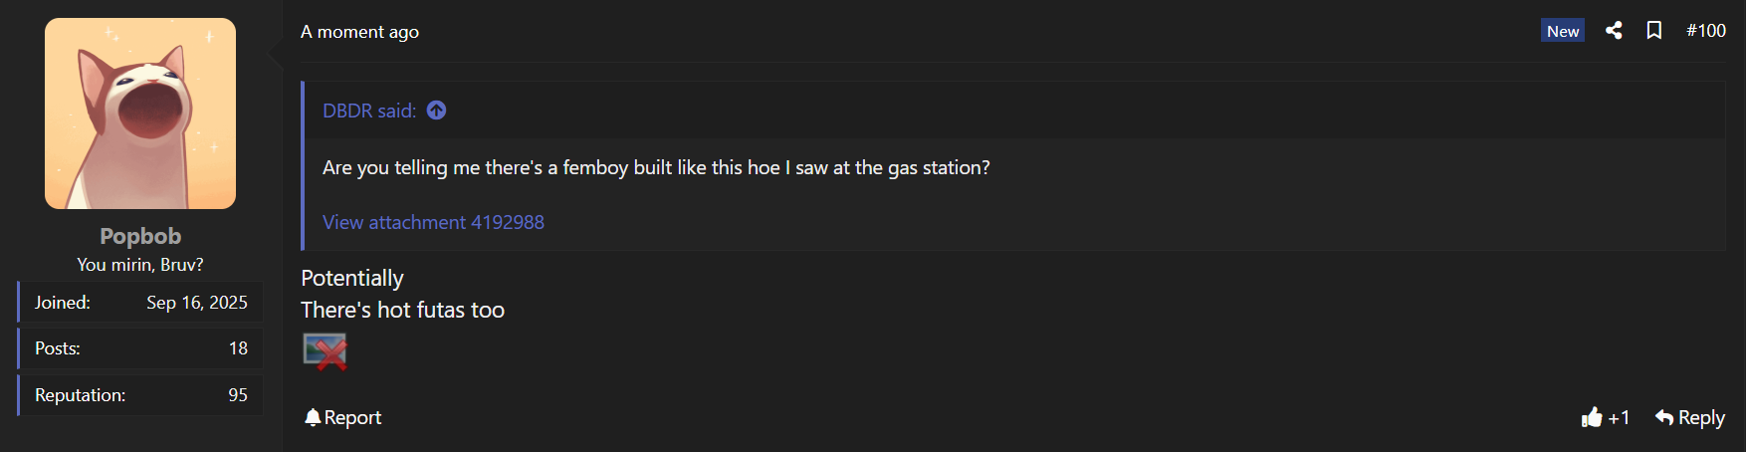
Task: Click the broken image icon in the post
Action: pos(325,351)
